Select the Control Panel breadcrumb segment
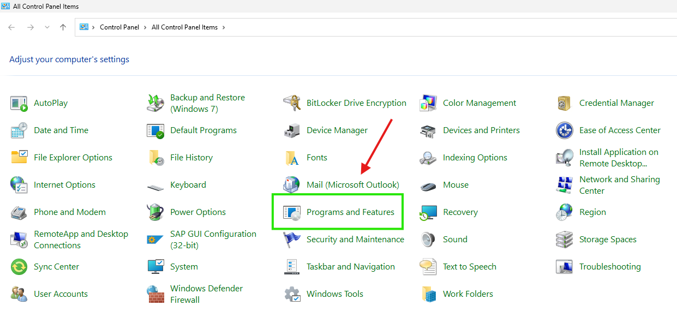677x335 pixels. 119,27
